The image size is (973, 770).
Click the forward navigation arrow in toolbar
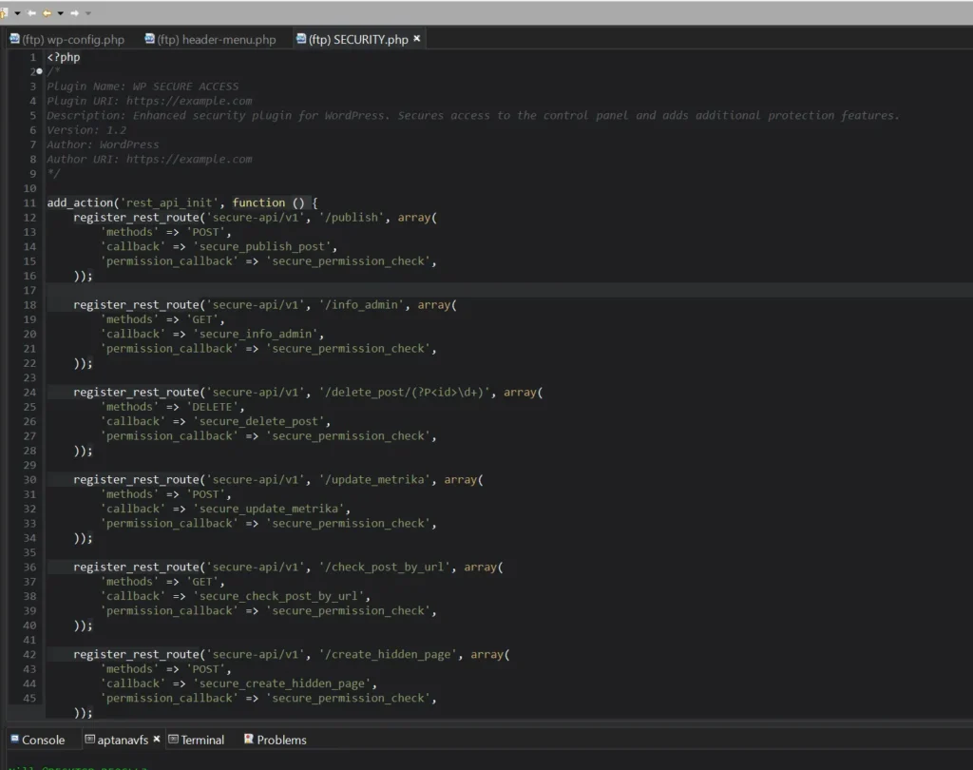click(74, 13)
